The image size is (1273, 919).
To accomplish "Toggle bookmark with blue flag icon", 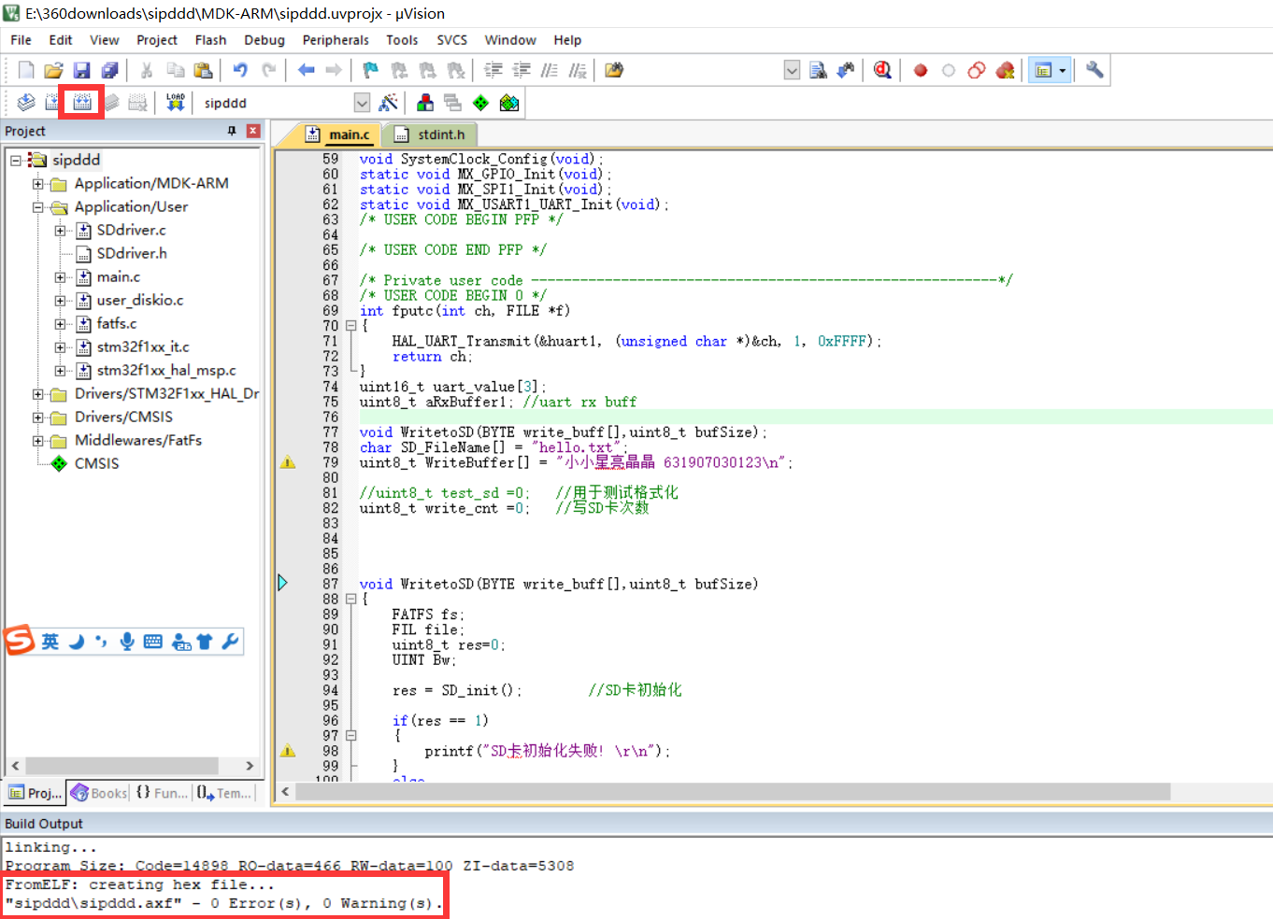I will coord(371,70).
